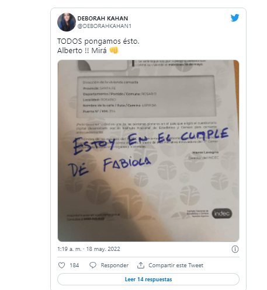Viewport: 267px width, 290px height.
Task: Open the attached census letter photo
Action: click(x=148, y=151)
